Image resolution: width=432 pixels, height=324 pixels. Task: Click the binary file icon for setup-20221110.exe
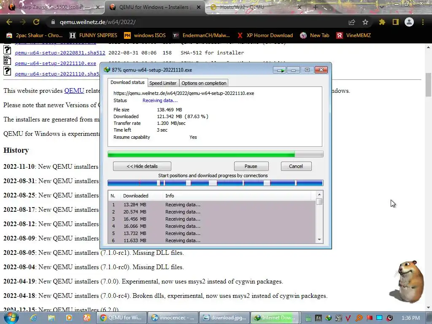[7, 61]
